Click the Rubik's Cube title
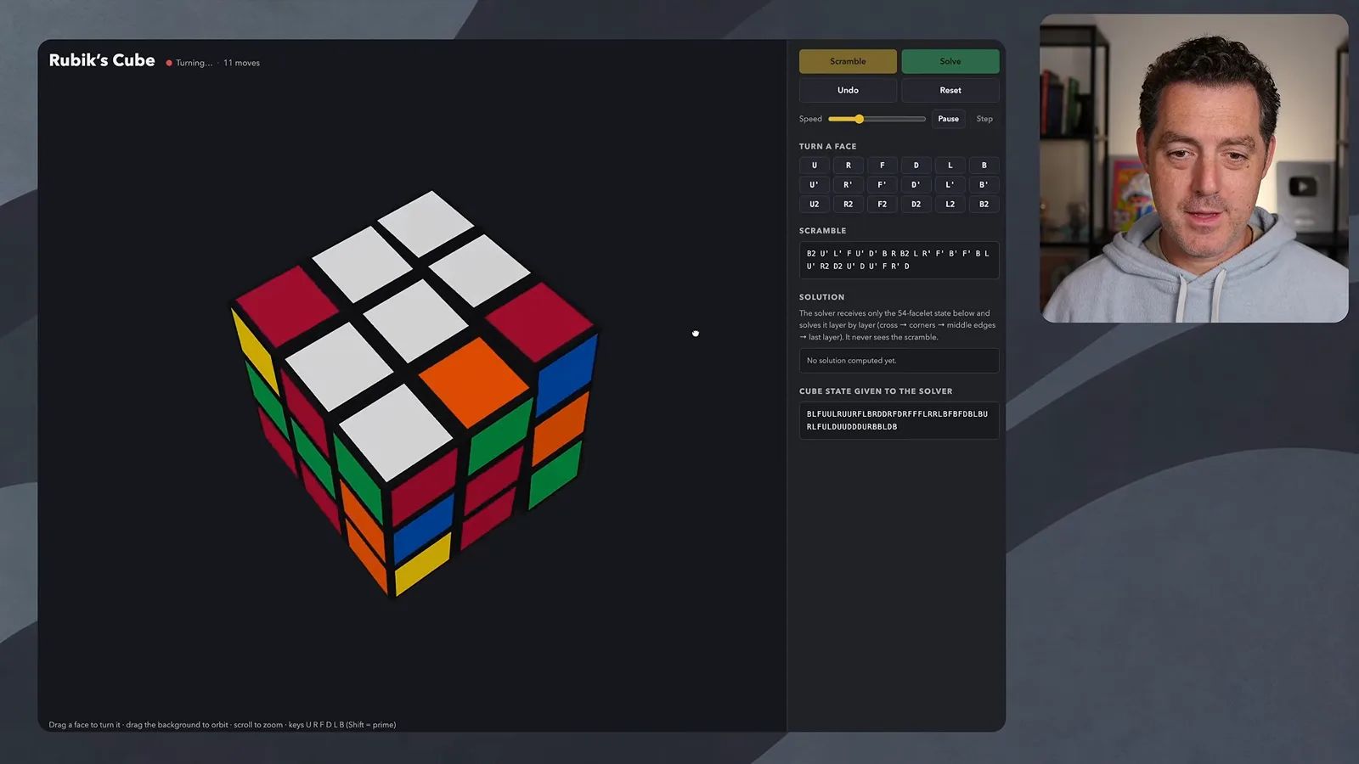This screenshot has width=1359, height=764. pyautogui.click(x=102, y=60)
